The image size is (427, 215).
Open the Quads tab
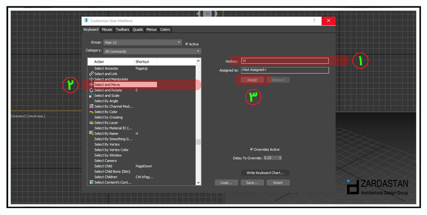point(137,29)
